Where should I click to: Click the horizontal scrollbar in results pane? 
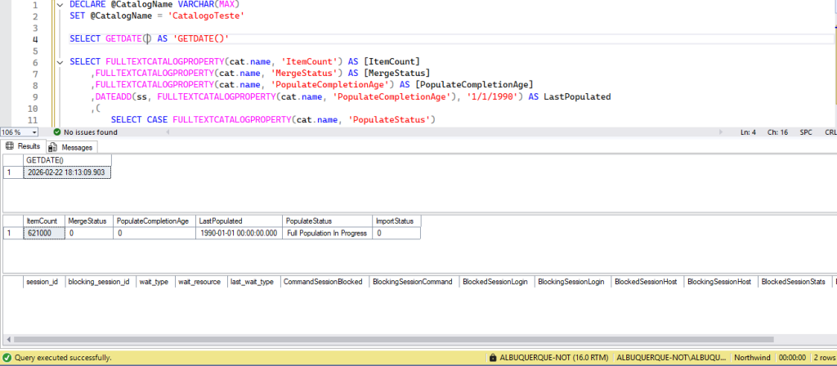click(409, 339)
